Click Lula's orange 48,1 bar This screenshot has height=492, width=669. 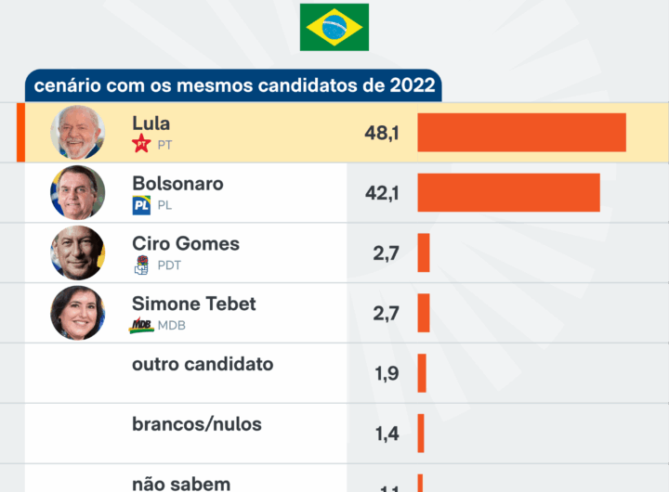(521, 133)
